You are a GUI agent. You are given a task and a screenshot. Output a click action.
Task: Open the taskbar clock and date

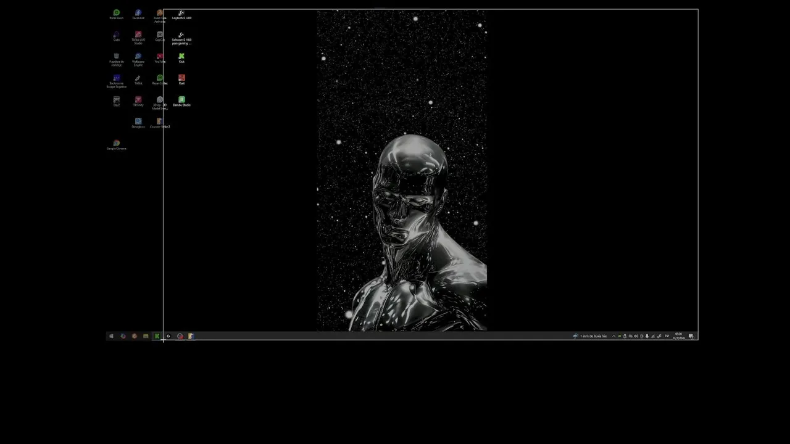point(678,336)
